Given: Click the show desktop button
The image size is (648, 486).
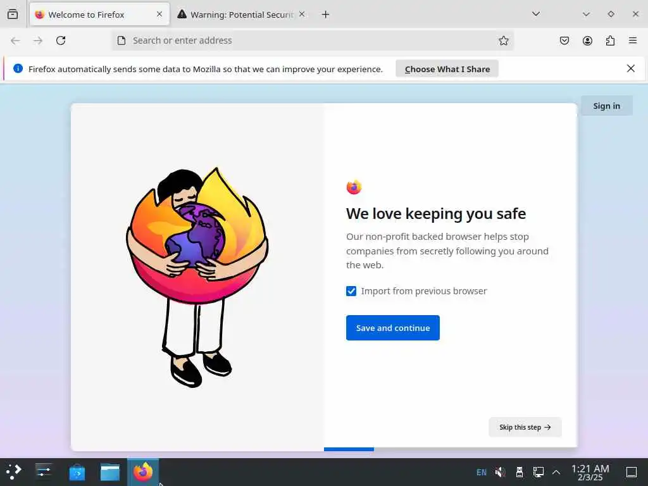Looking at the screenshot, I should point(632,472).
